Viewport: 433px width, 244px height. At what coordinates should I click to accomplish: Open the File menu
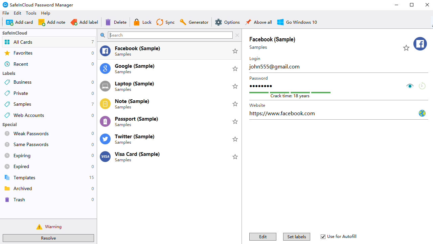[6, 13]
